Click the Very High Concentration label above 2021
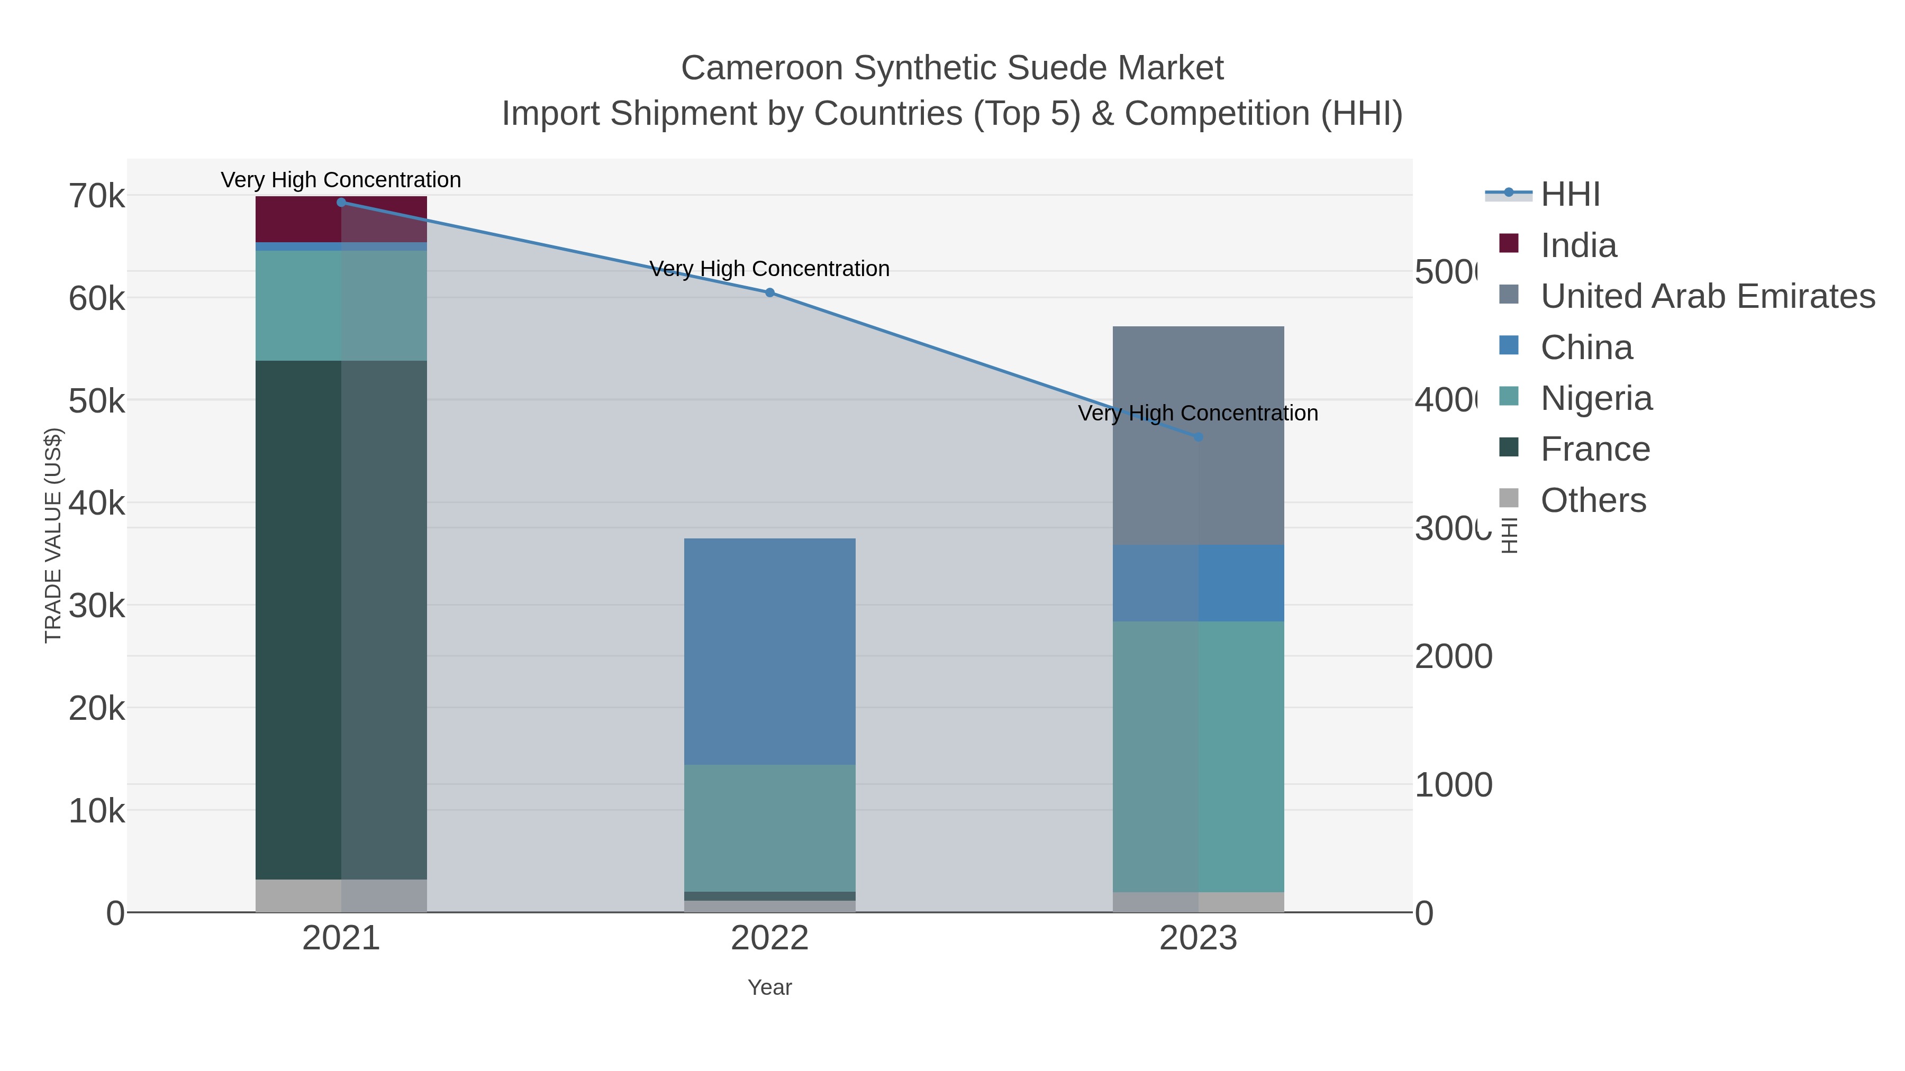The width and height of the screenshot is (1905, 1071). (x=341, y=180)
